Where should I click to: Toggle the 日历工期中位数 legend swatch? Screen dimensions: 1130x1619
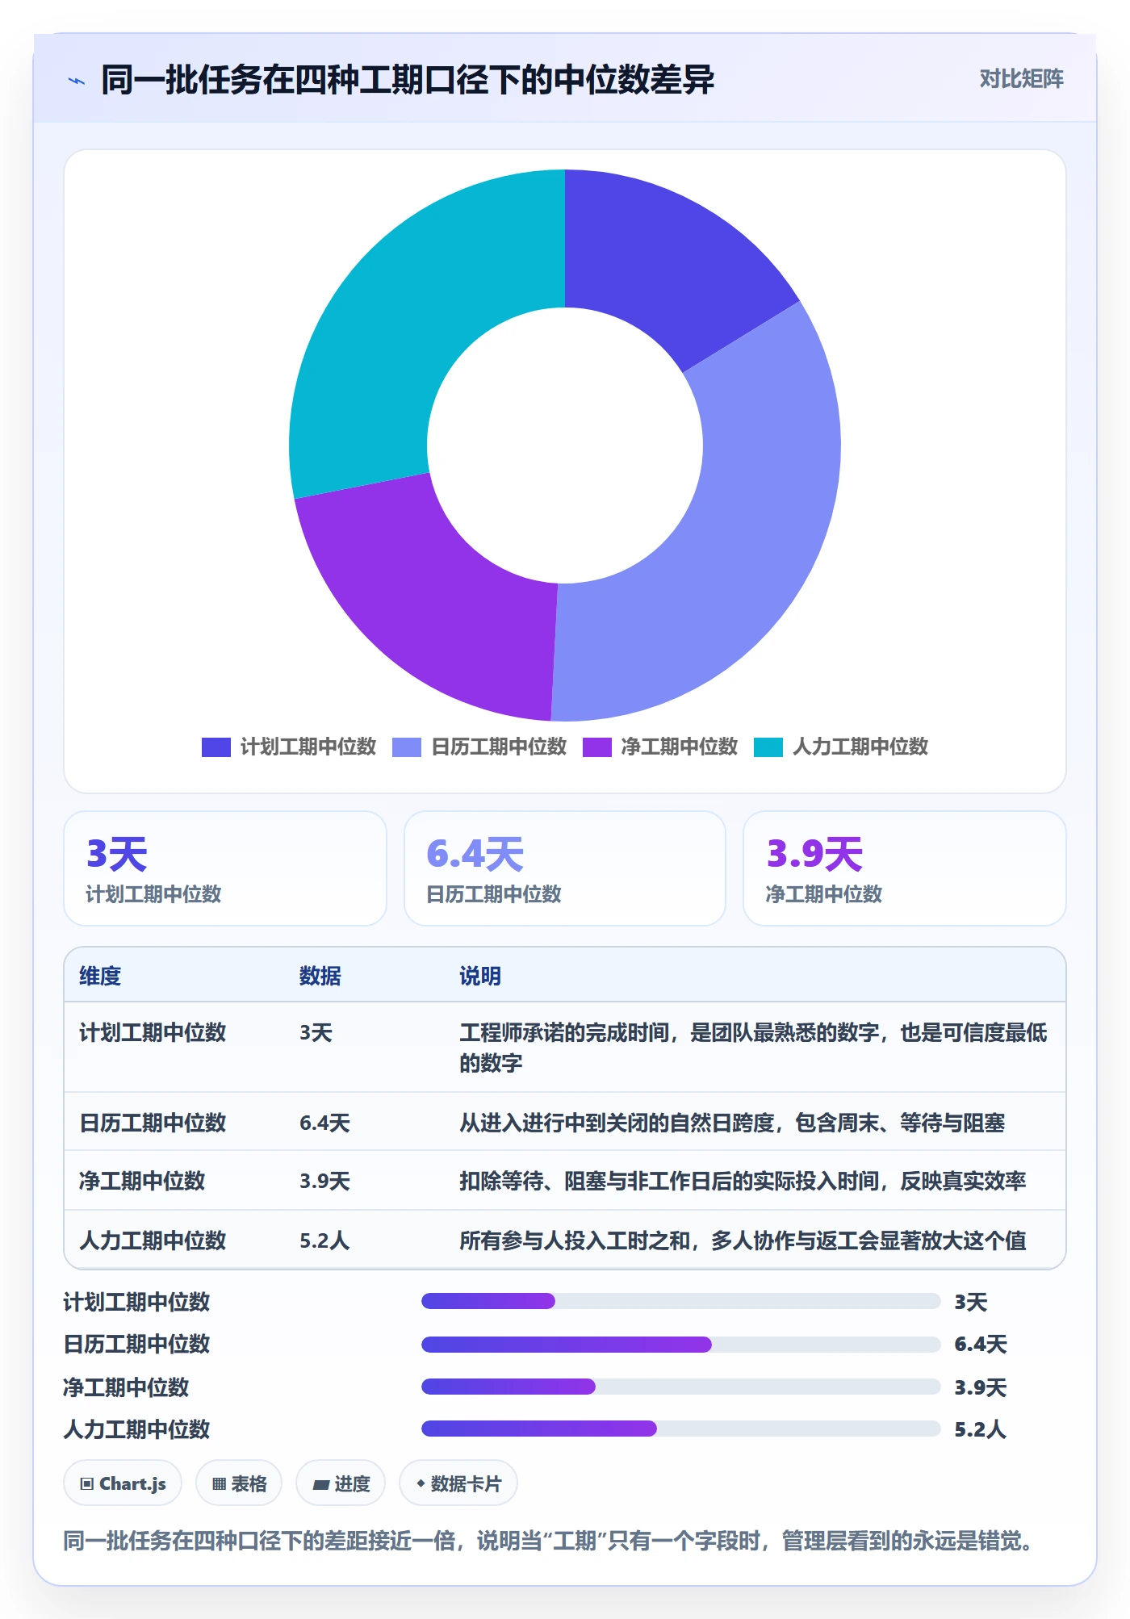pos(407,747)
